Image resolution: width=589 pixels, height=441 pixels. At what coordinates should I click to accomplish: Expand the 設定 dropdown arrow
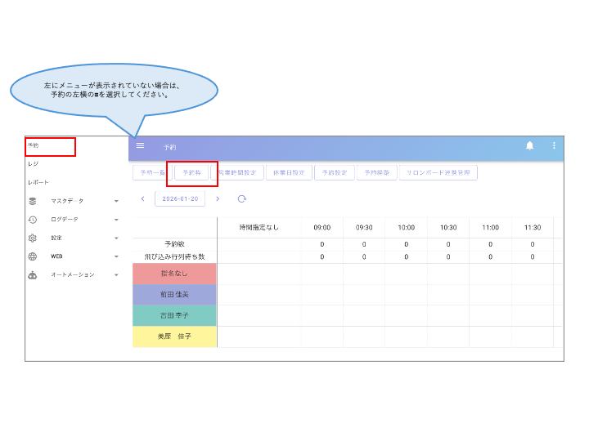(116, 238)
